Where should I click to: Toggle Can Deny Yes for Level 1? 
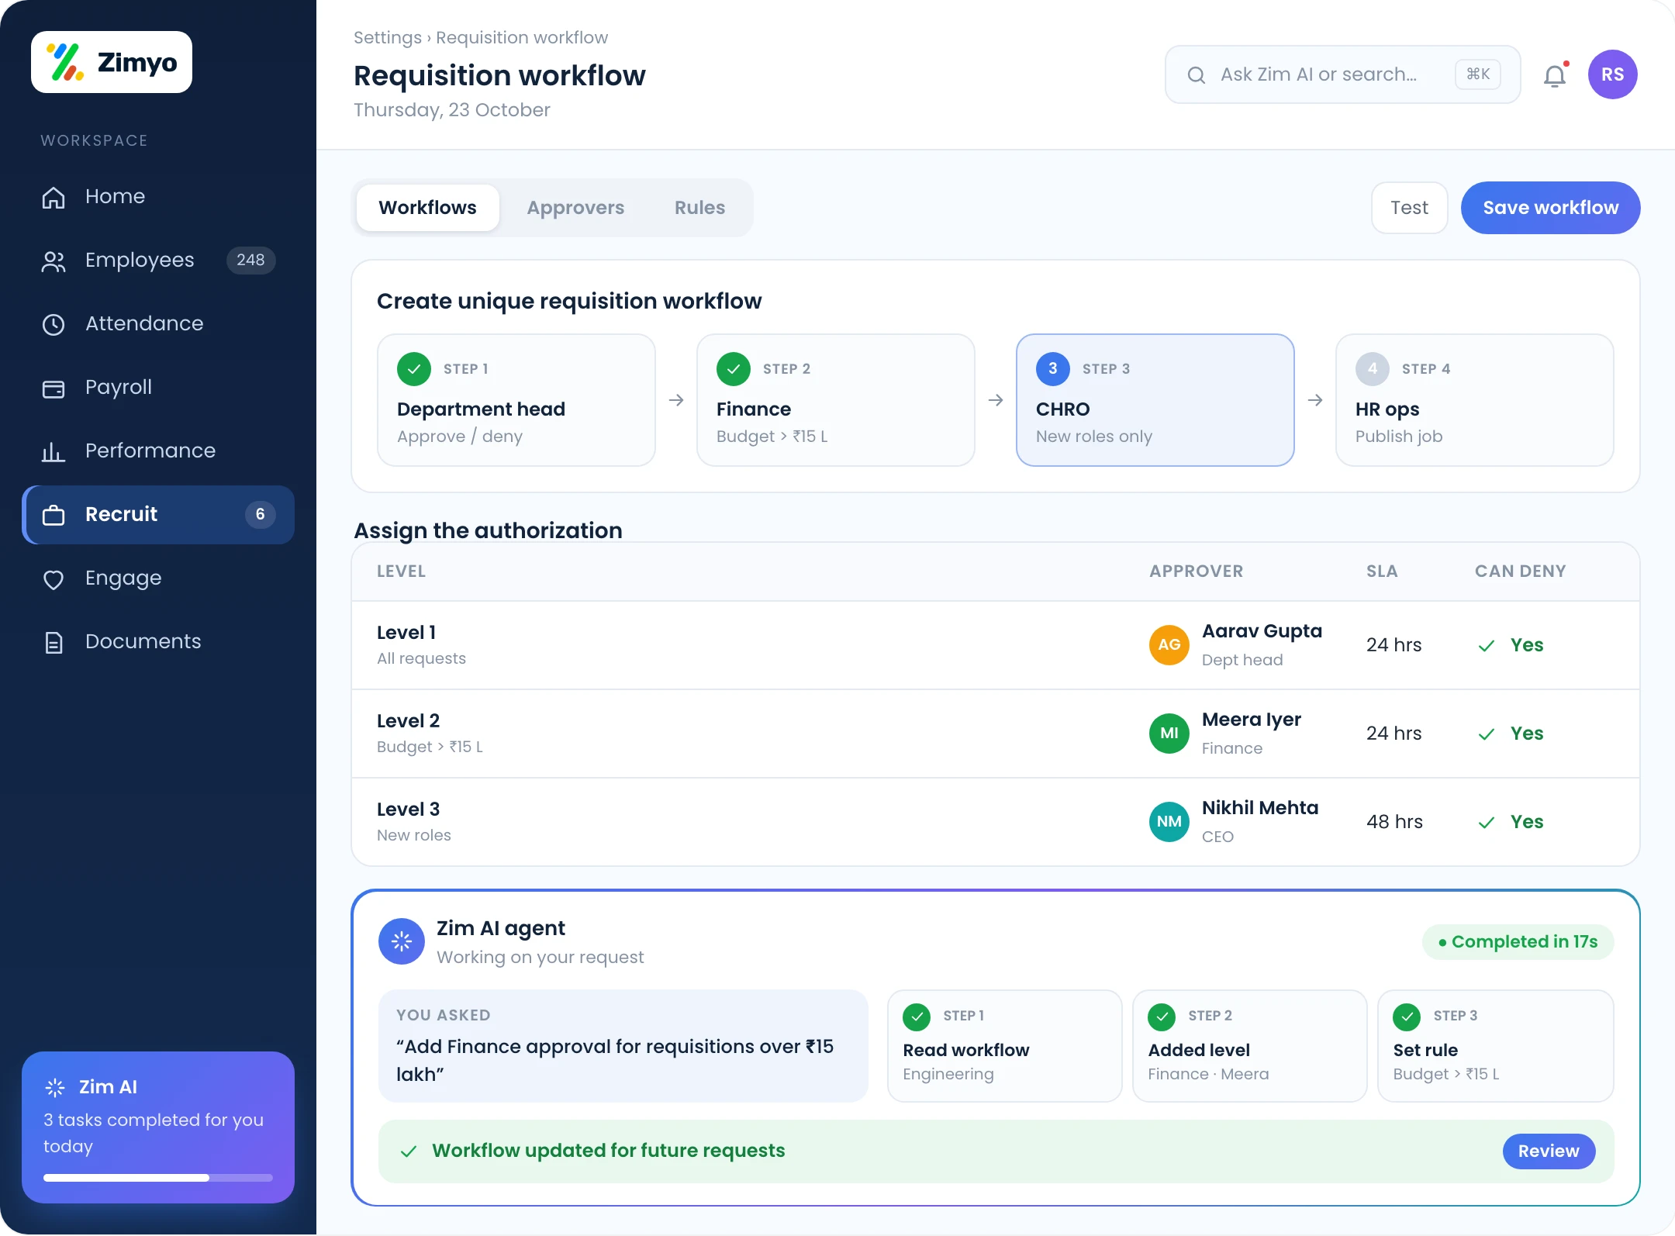[1511, 645]
